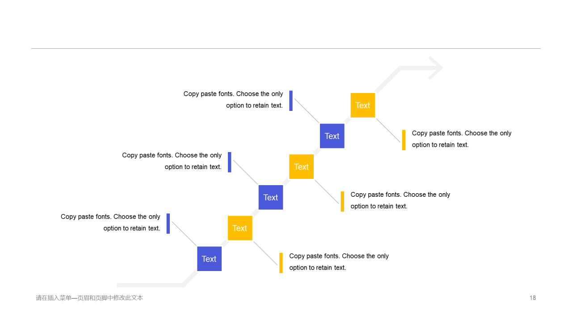The image size is (572, 322).
Task: Select the lowest blue Text square
Action: point(209,259)
